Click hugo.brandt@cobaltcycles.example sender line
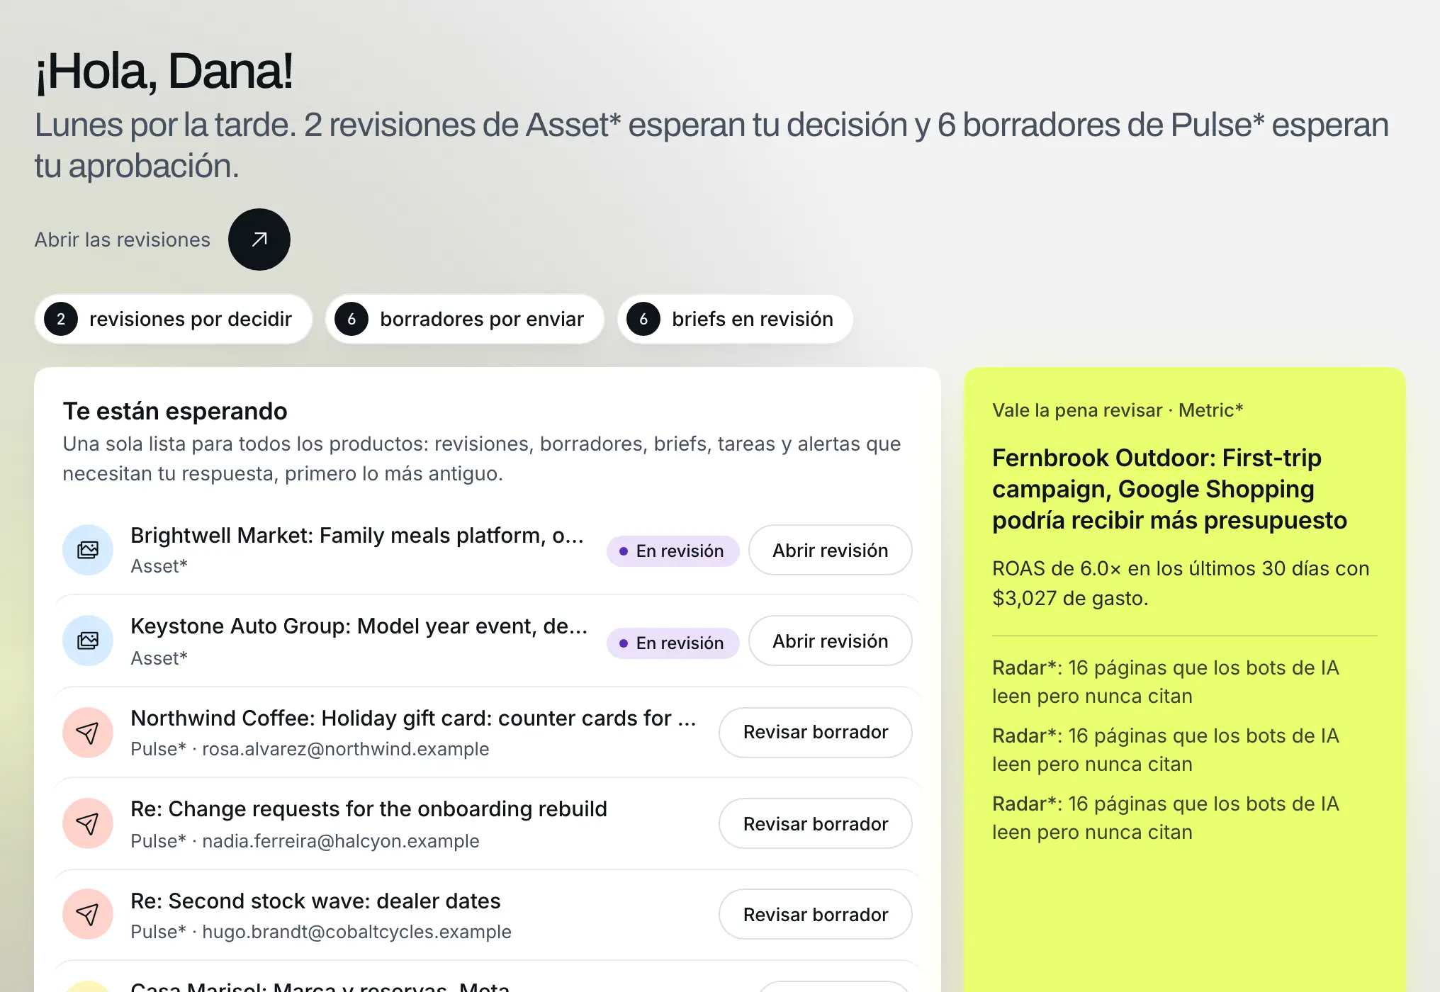This screenshot has height=992, width=1440. [x=321, y=932]
